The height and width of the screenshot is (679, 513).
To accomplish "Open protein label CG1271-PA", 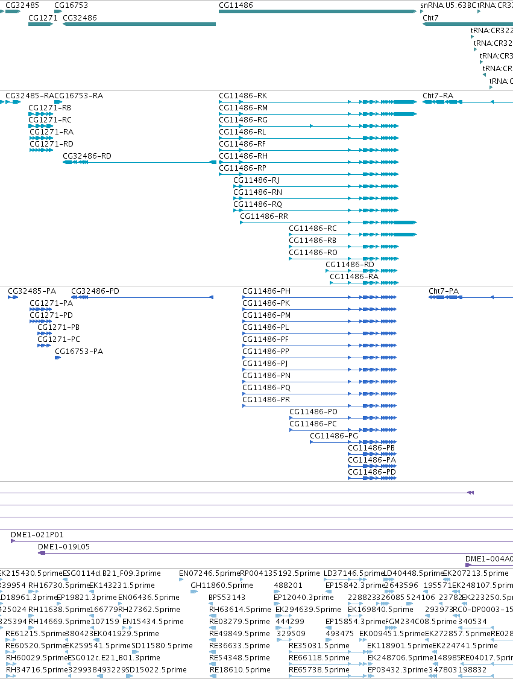I will (x=51, y=303).
